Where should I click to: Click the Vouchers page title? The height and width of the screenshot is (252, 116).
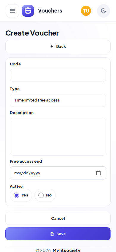[x=50, y=11]
